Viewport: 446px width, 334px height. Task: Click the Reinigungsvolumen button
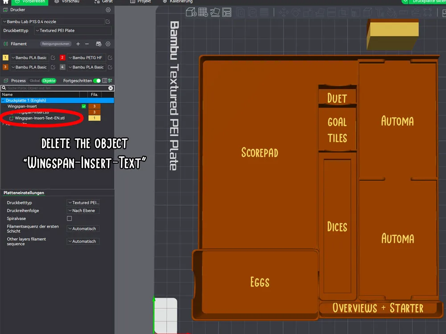coord(55,44)
